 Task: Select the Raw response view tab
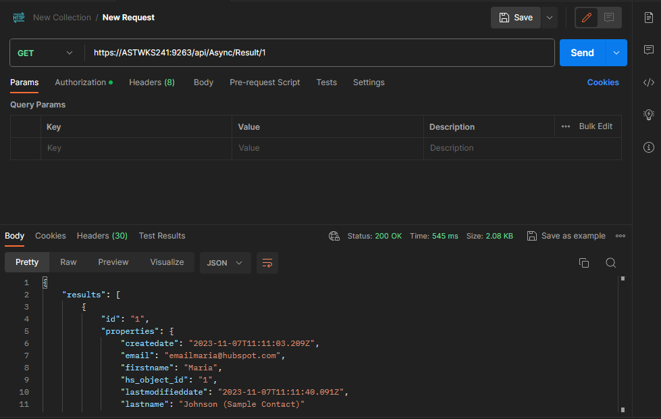tap(68, 262)
